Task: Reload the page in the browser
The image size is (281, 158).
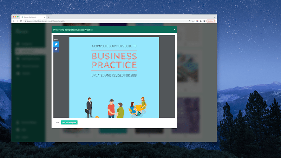Action: coord(21,21)
